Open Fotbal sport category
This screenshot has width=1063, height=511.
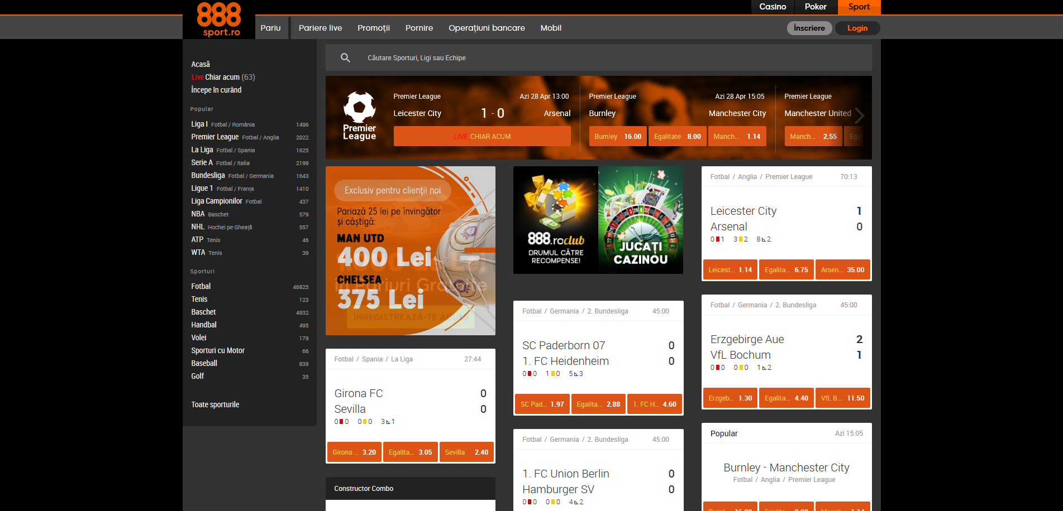(x=250, y=287)
